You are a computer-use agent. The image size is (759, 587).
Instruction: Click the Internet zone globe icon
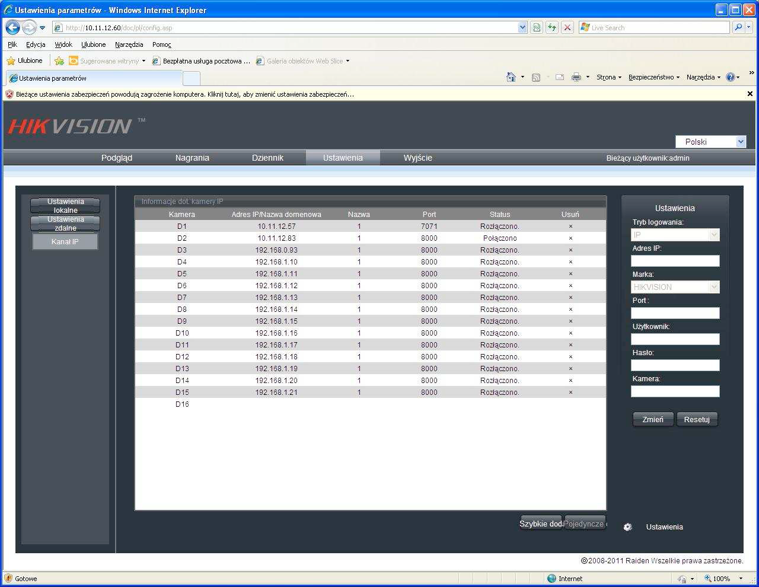point(551,578)
